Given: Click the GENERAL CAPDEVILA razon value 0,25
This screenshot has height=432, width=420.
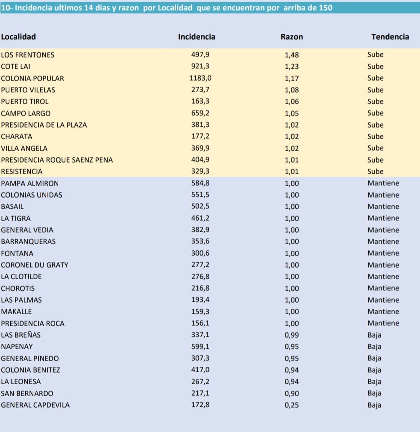Looking at the screenshot, I should coord(292,405).
